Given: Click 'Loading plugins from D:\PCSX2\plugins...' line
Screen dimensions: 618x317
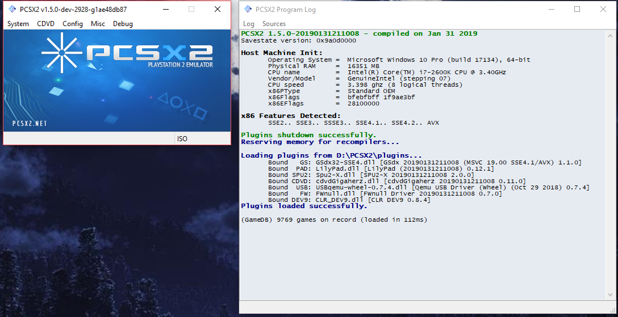Looking at the screenshot, I should [332, 155].
